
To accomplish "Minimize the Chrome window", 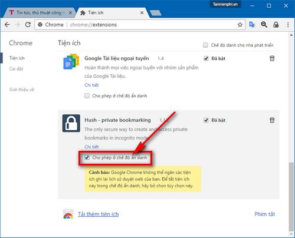I will coord(252,6).
